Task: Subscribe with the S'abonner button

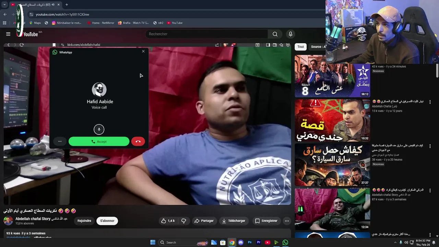Action: [107, 221]
